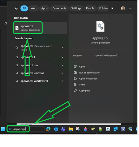Open the green-arrow computer taskbar icon

click(130, 129)
